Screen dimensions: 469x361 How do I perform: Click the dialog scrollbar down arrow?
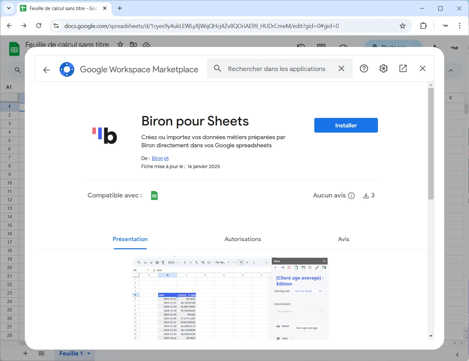pyautogui.click(x=431, y=336)
